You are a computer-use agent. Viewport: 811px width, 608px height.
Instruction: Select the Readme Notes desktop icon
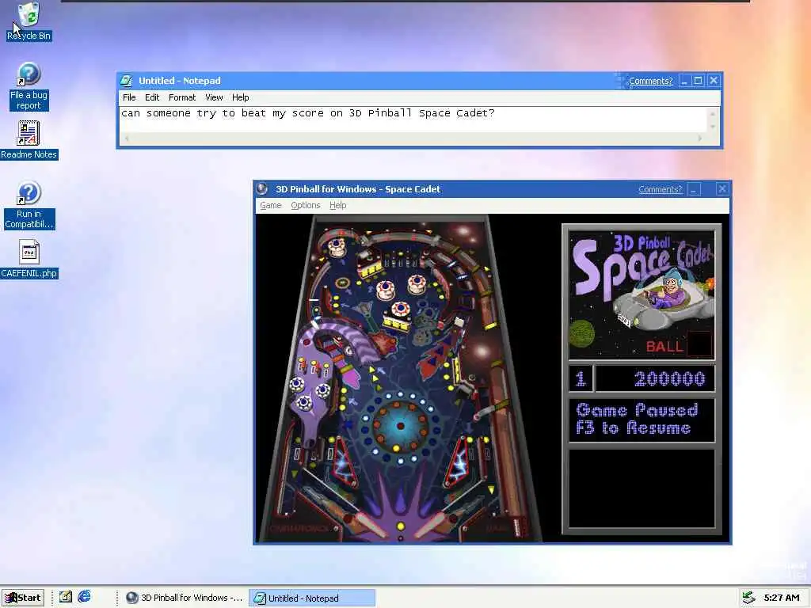[29, 140]
